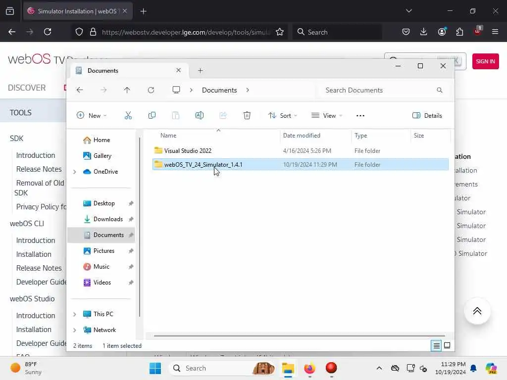Open Videos in the navigation pane
The height and width of the screenshot is (380, 507).
[x=102, y=283]
